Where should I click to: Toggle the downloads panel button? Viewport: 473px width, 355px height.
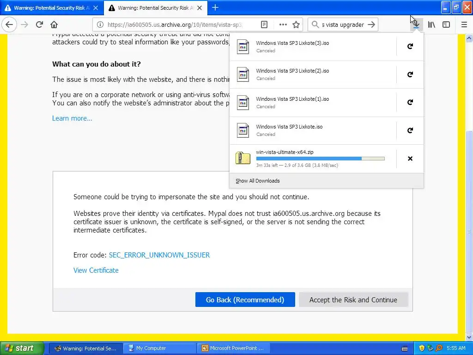point(416,24)
